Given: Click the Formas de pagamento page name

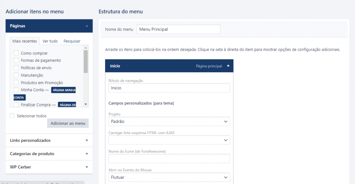Looking at the screenshot, I should point(41,60).
